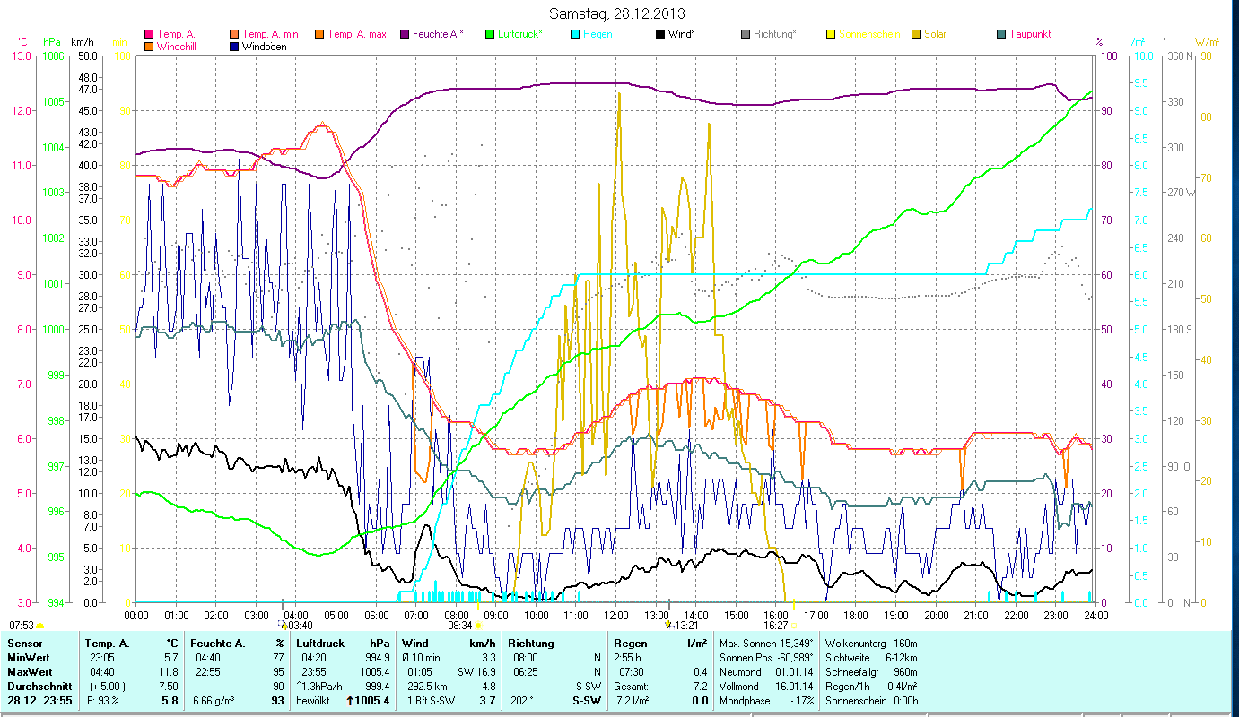Viewport: 1239px width, 717px height.
Task: Click the '292.5 km' wind run value
Action: tap(427, 686)
